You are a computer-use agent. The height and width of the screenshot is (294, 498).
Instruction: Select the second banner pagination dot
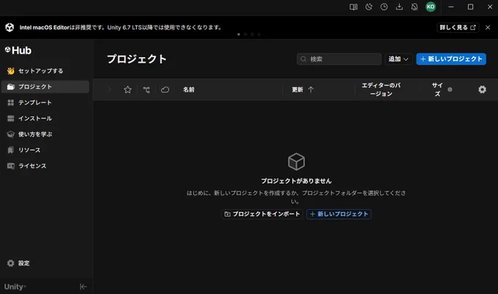tap(245, 34)
